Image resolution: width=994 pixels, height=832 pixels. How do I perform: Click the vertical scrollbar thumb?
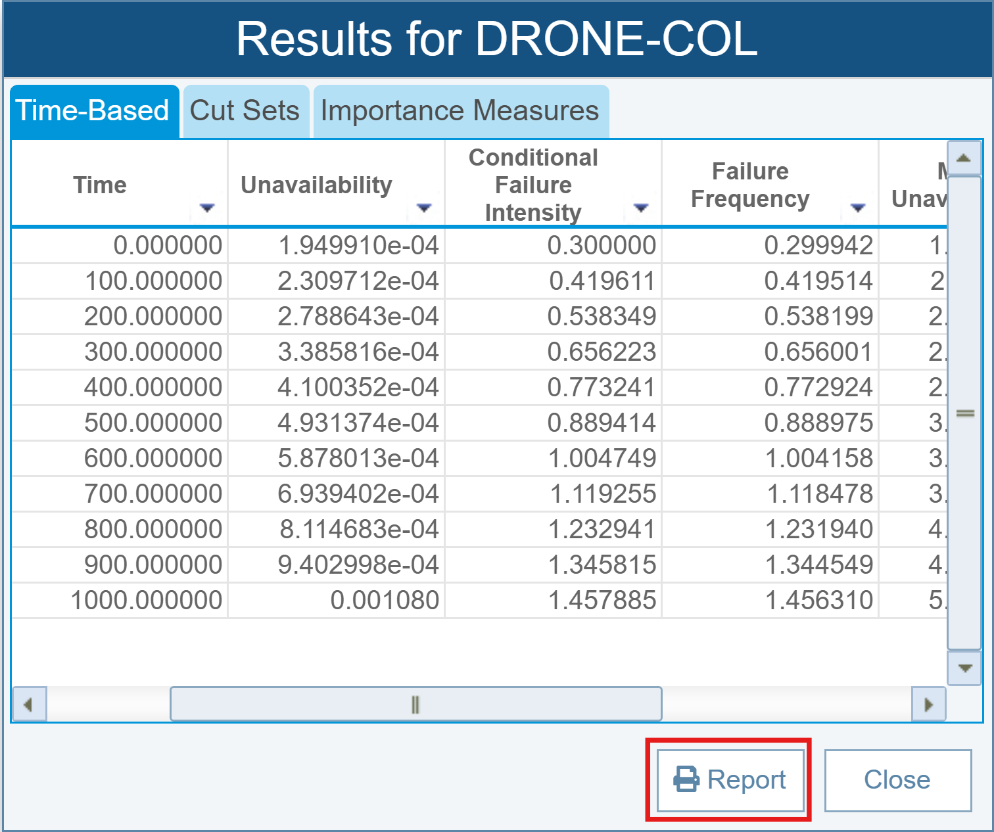(x=964, y=413)
